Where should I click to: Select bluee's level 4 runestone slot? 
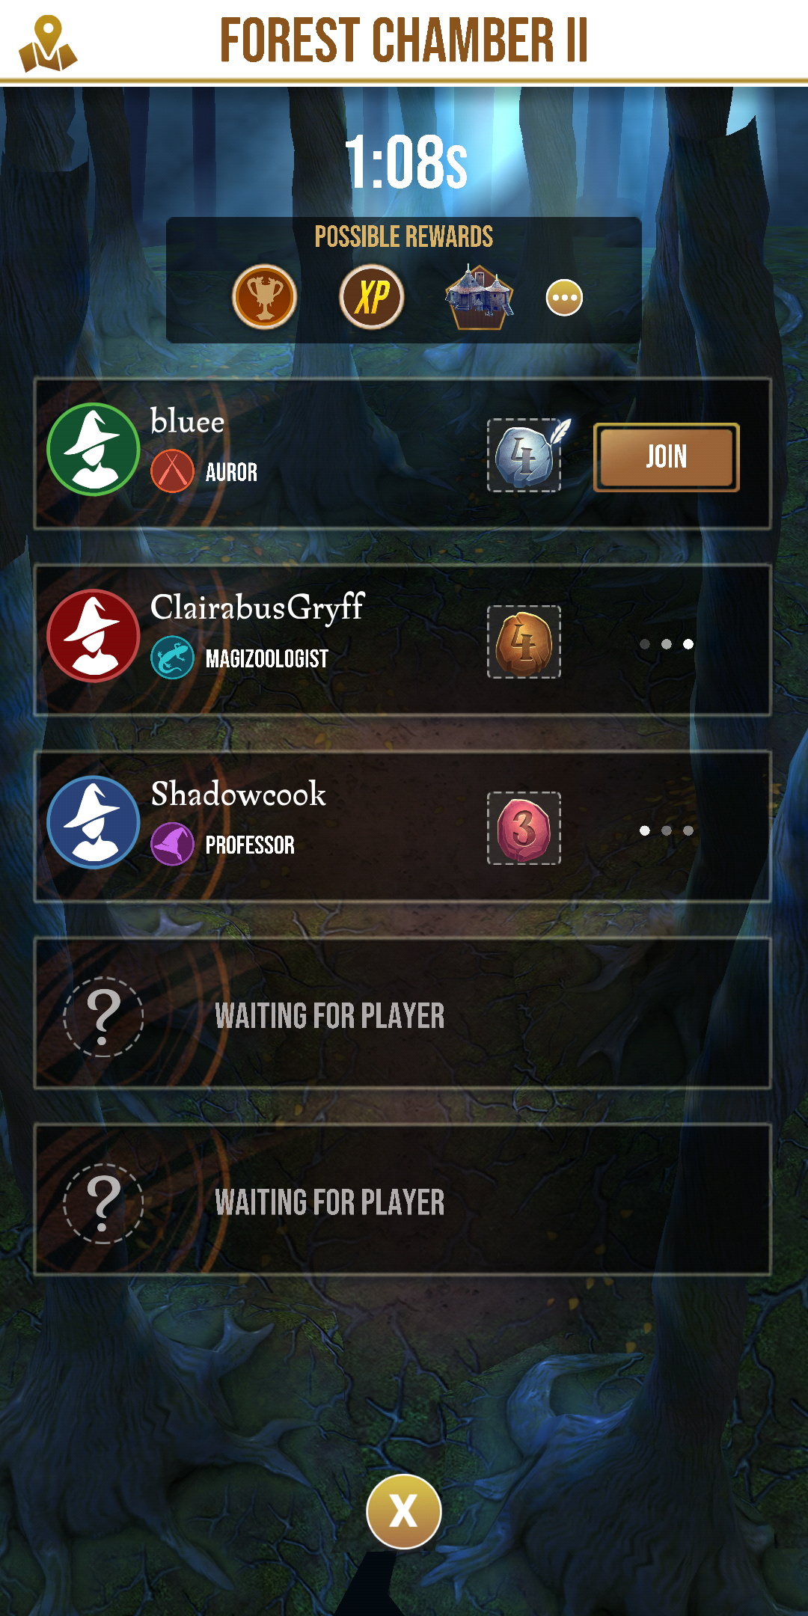(524, 455)
